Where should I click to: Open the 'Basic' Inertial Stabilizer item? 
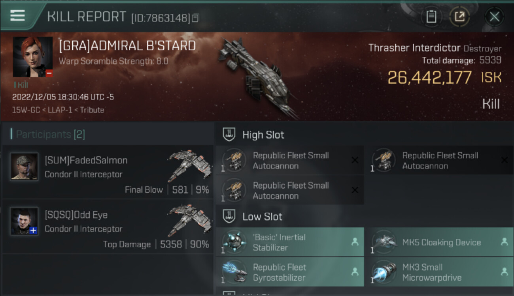290,242
